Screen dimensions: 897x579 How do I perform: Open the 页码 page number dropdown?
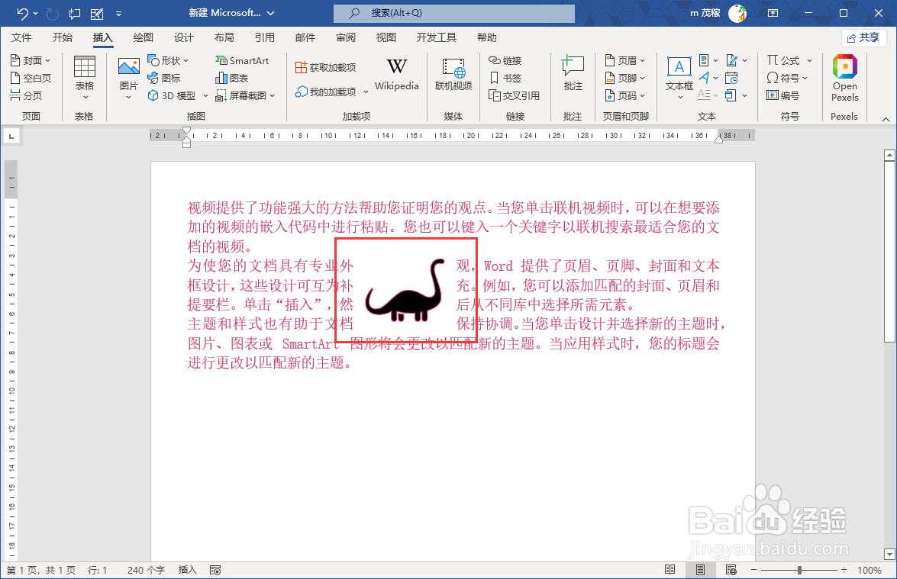[x=626, y=95]
